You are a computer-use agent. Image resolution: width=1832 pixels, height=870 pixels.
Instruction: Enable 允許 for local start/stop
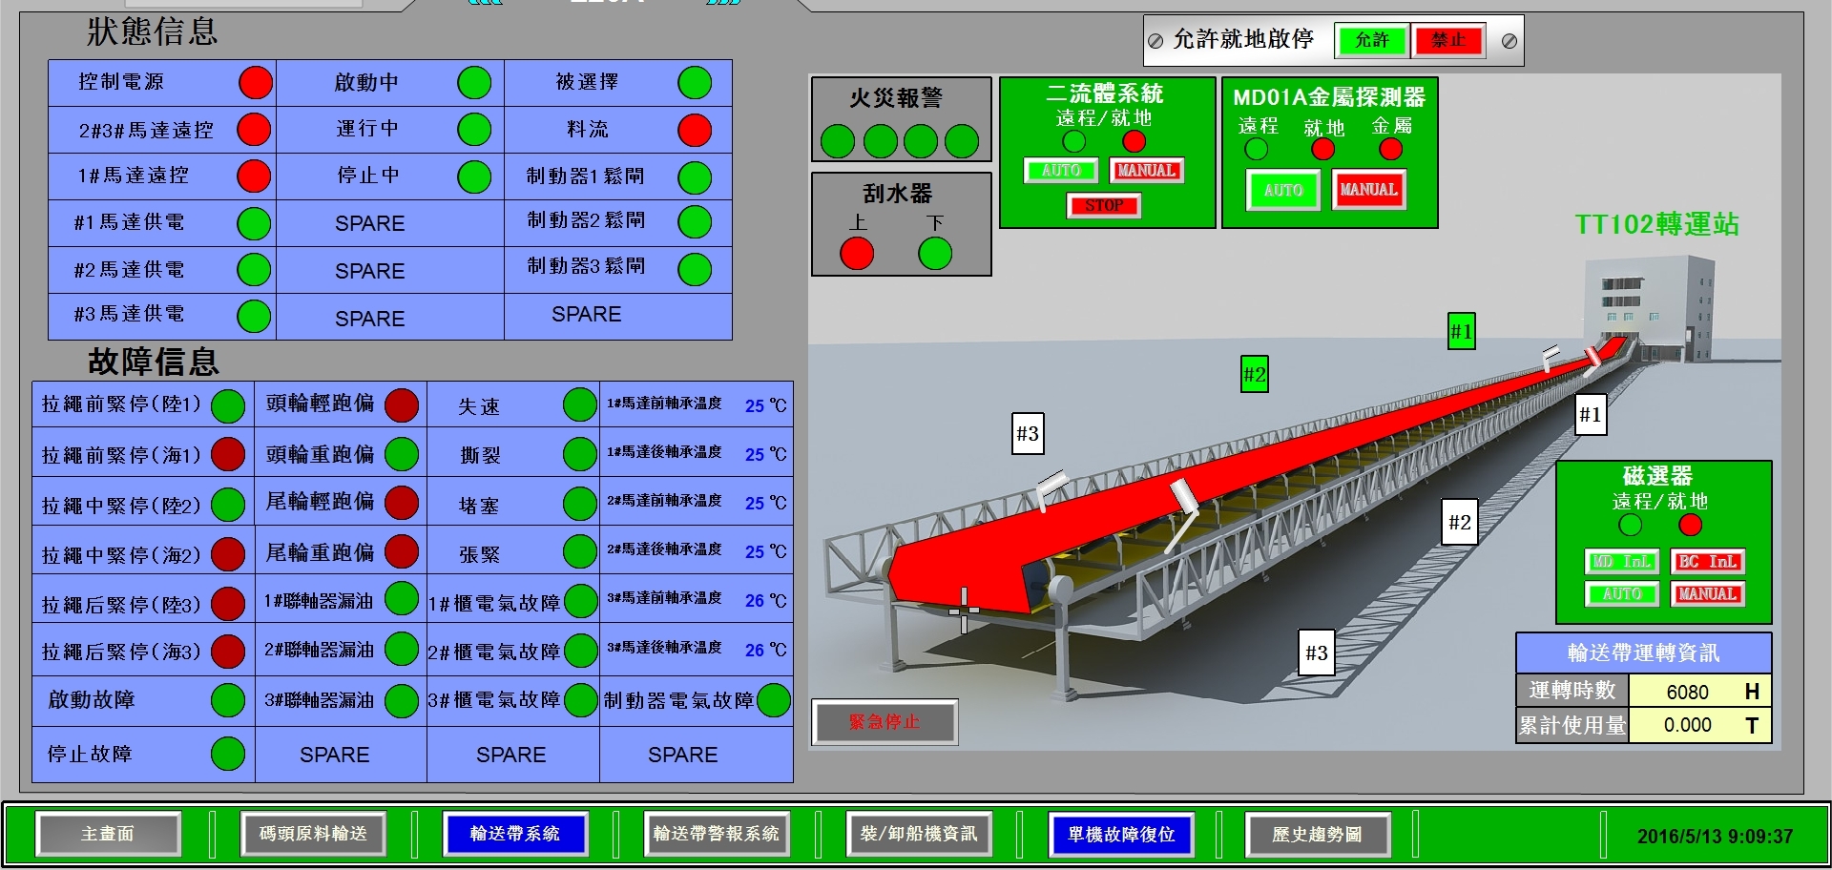click(x=1371, y=41)
